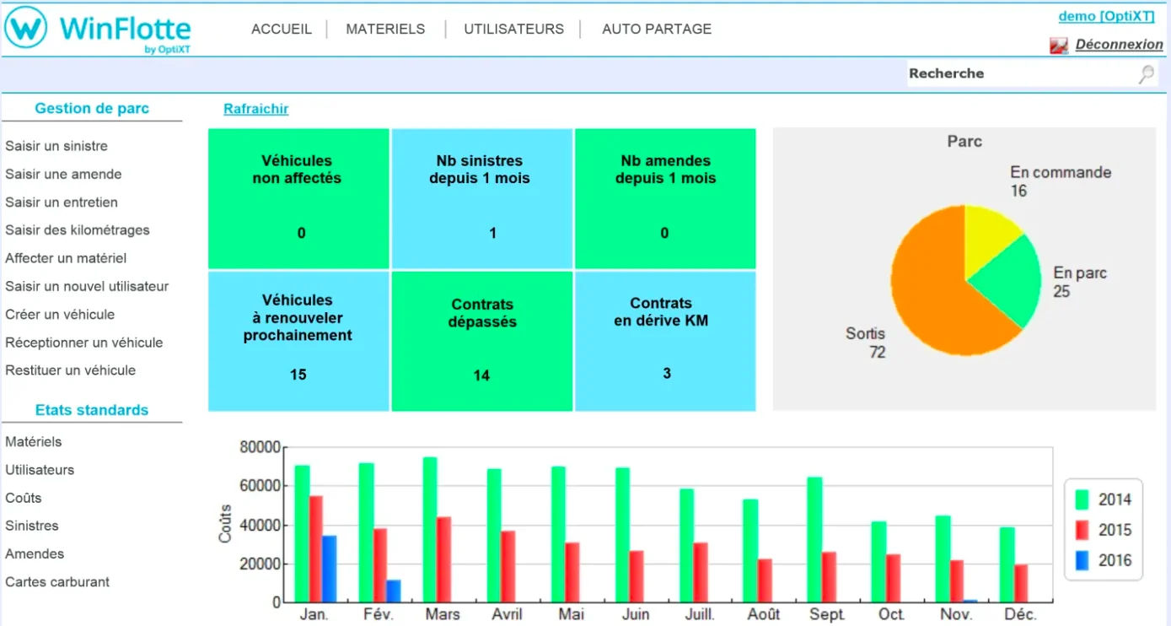Click the blue 2016 January bar
The width and height of the screenshot is (1171, 626).
click(x=330, y=569)
